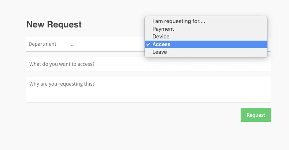The image size is (289, 150).
Task: Select Payment from the request type list
Action: pyautogui.click(x=163, y=29)
